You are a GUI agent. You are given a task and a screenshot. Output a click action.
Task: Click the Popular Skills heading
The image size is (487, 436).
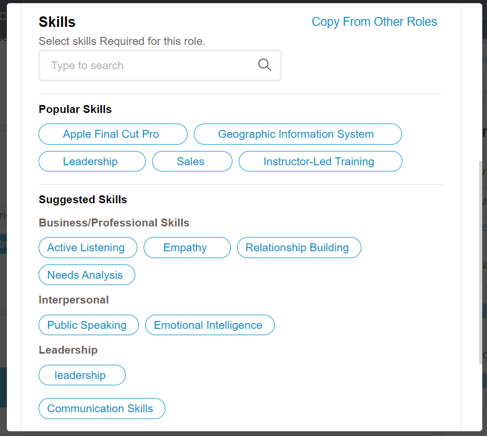pyautogui.click(x=75, y=109)
